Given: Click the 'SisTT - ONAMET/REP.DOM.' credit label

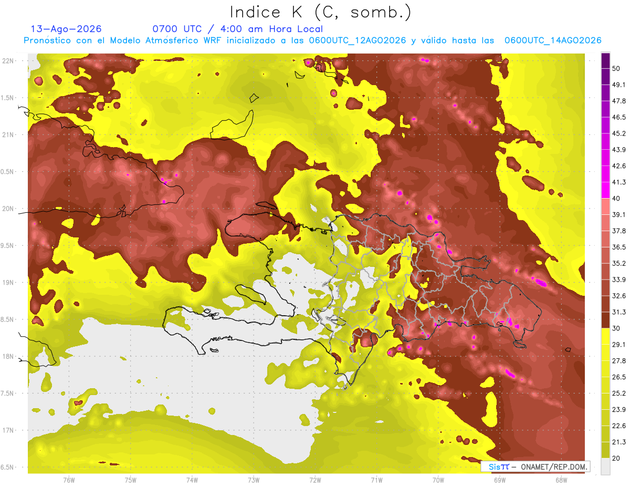Looking at the screenshot, I should (535, 467).
